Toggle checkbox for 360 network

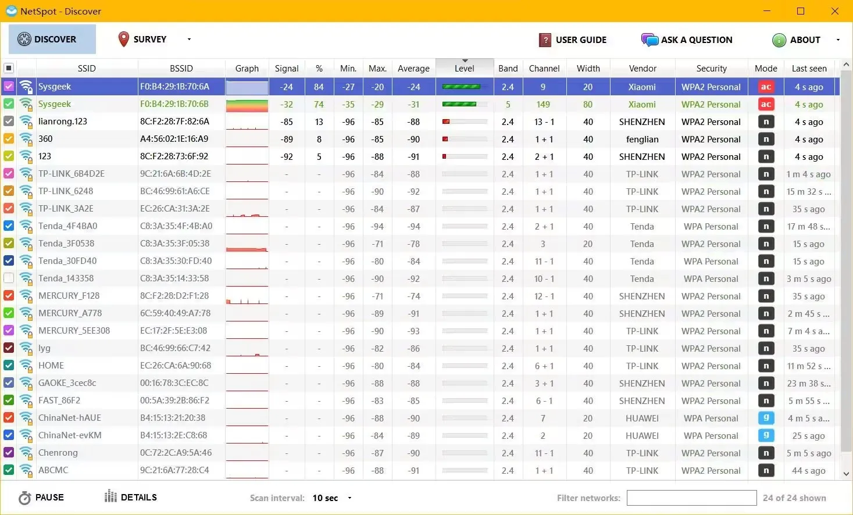(9, 139)
